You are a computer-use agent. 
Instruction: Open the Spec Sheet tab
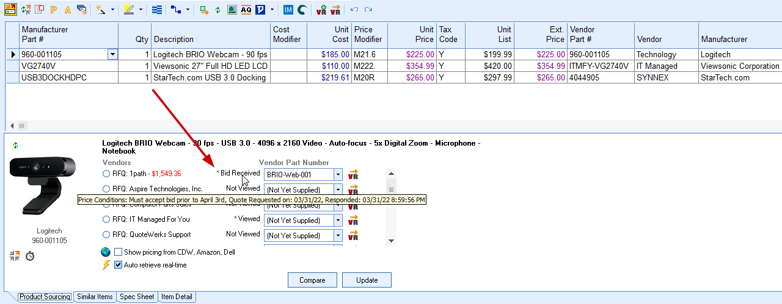click(137, 297)
